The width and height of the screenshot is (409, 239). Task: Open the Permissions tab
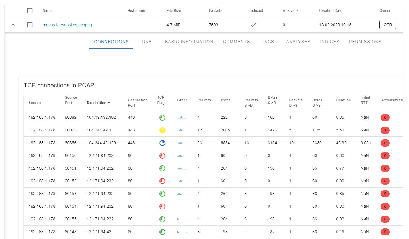click(365, 42)
